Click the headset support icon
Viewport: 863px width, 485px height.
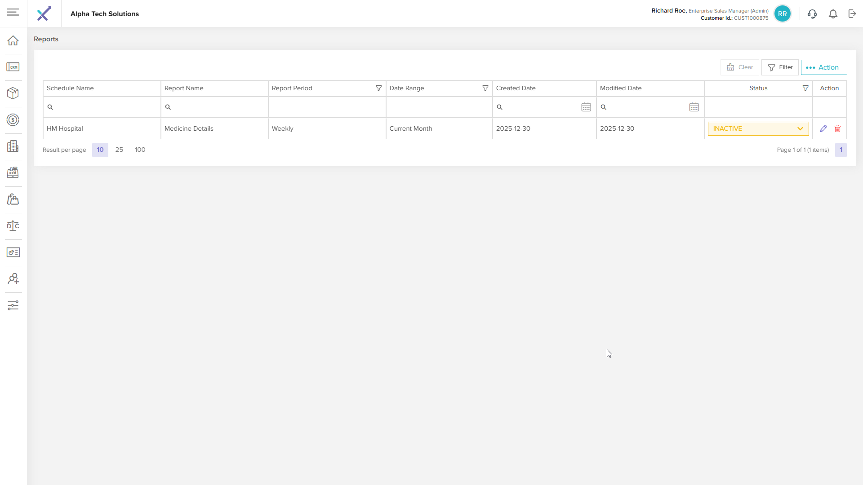pos(812,14)
